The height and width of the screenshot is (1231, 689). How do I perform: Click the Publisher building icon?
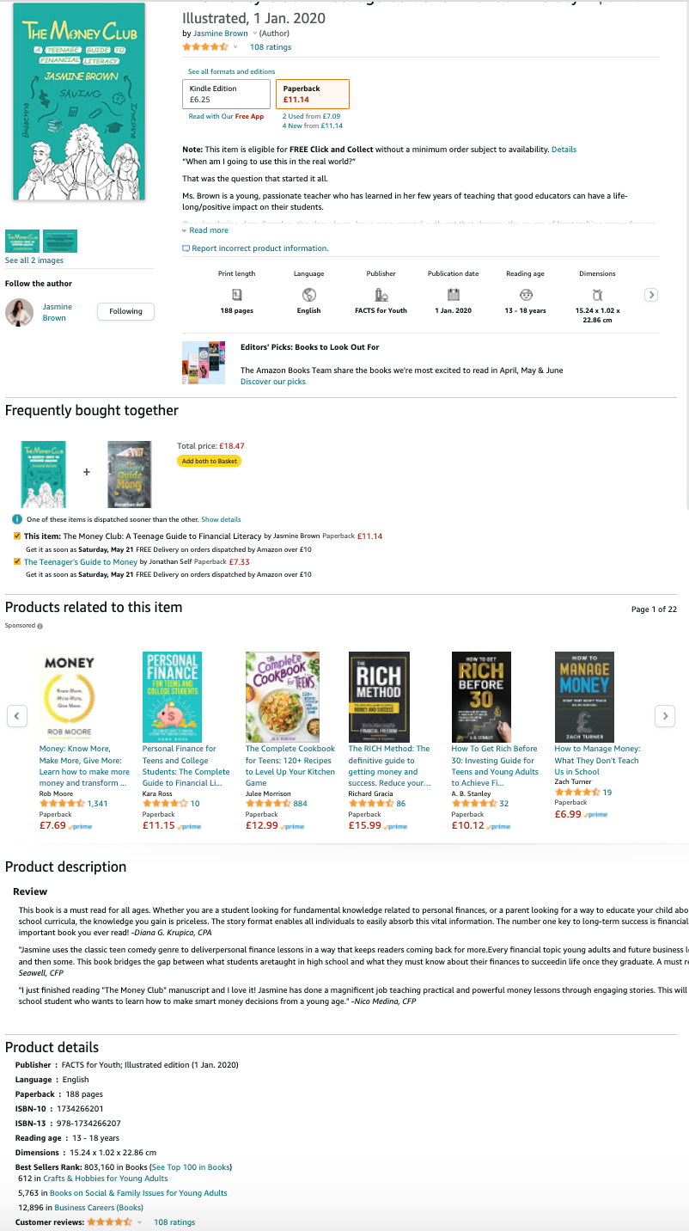point(381,295)
